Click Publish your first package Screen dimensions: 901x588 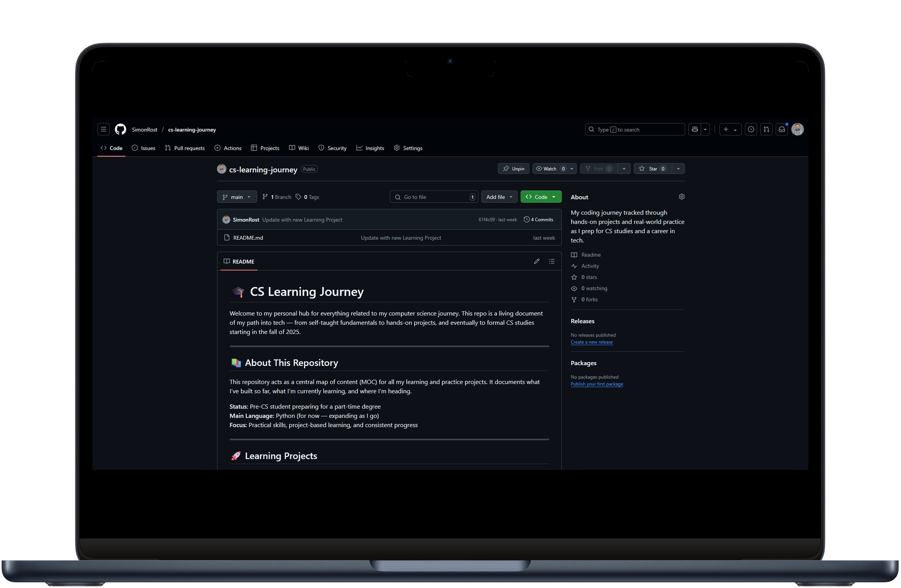coord(597,384)
